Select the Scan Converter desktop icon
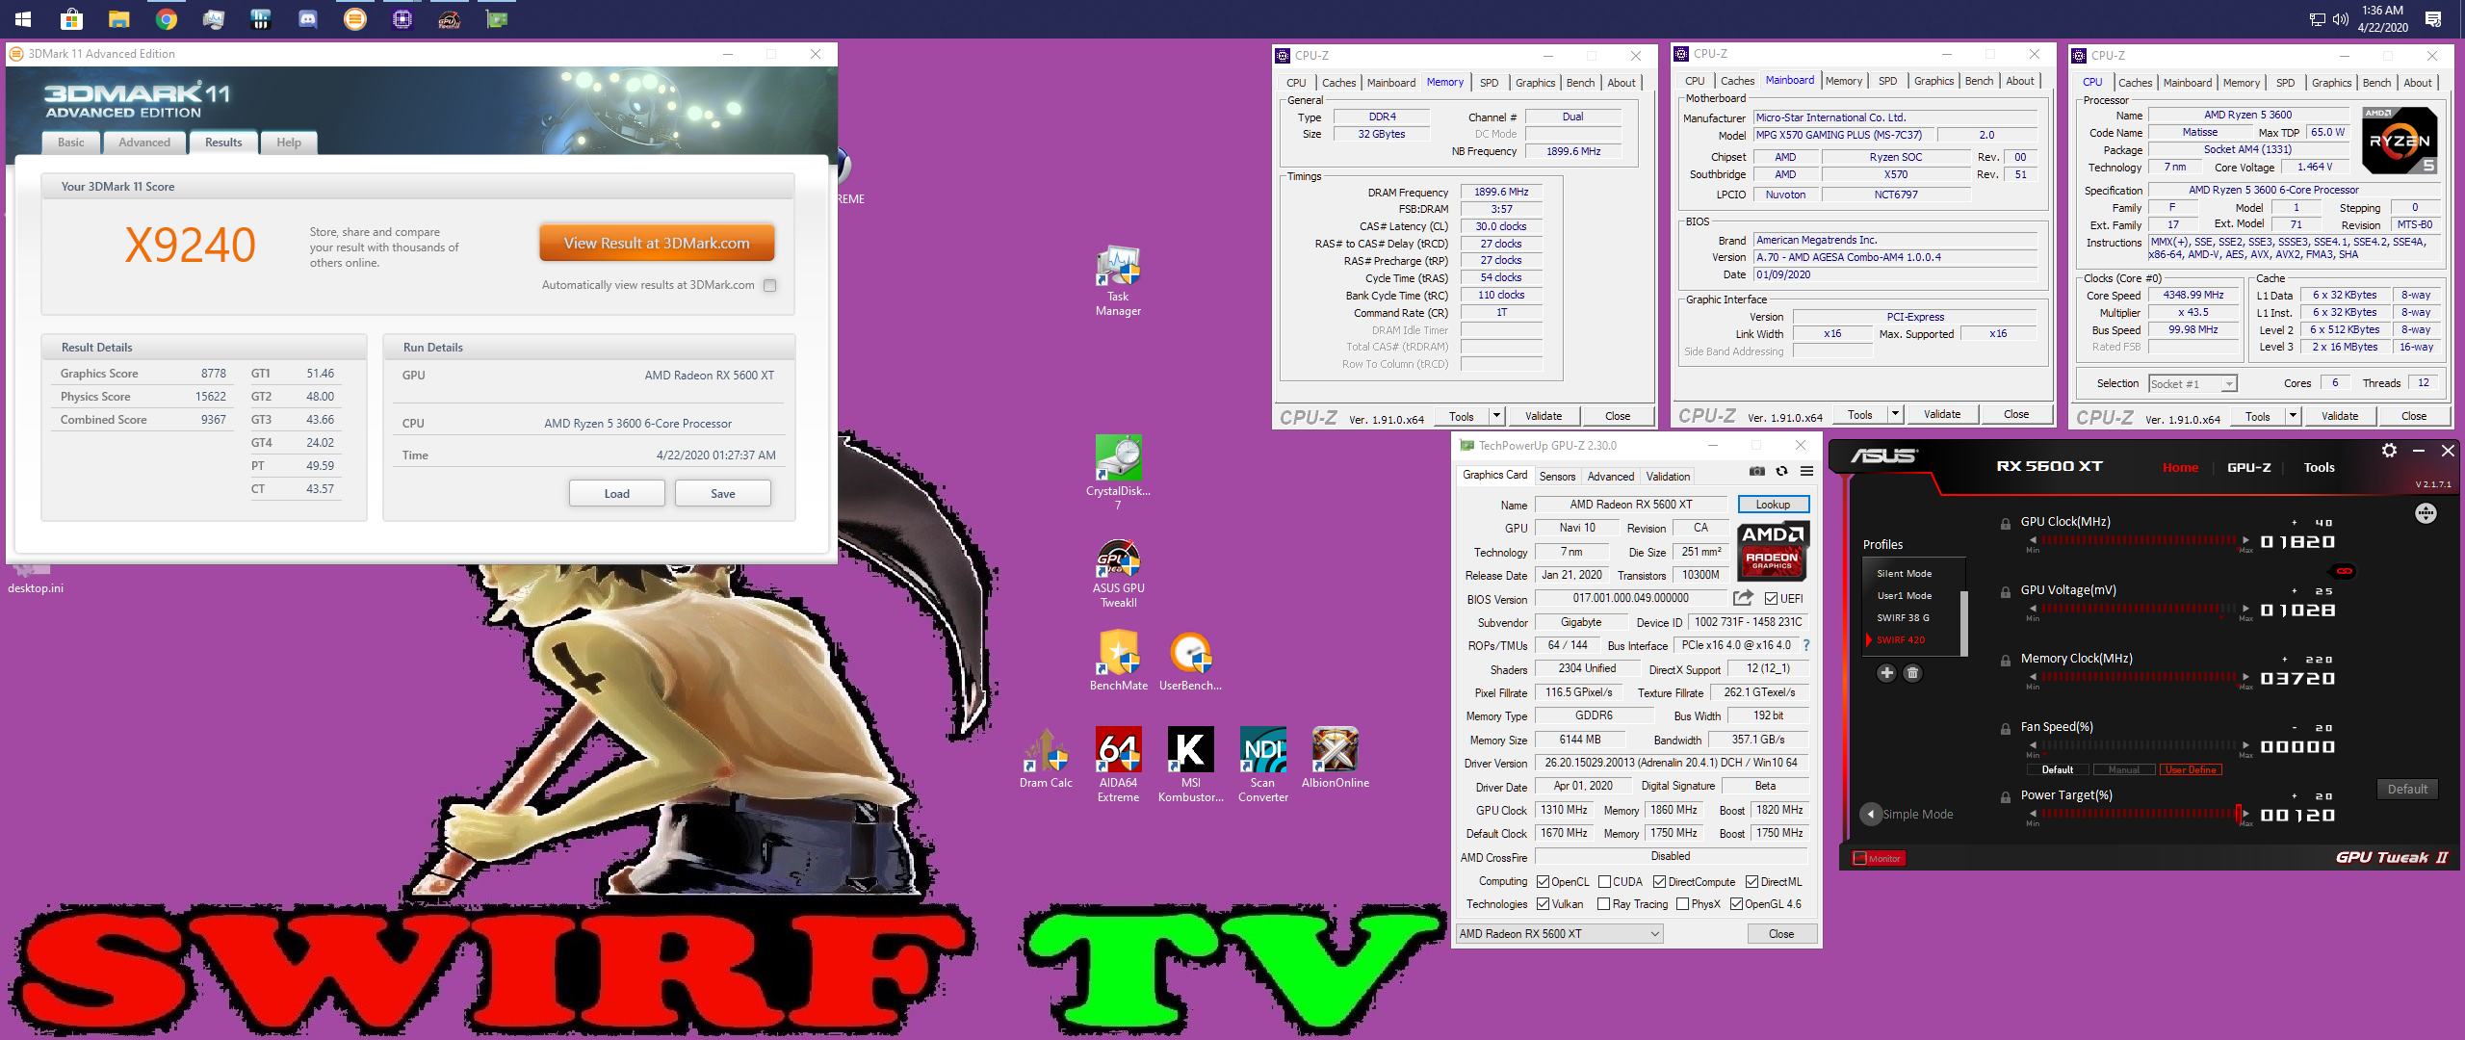Screen dimensions: 2465x1040 [1262, 765]
